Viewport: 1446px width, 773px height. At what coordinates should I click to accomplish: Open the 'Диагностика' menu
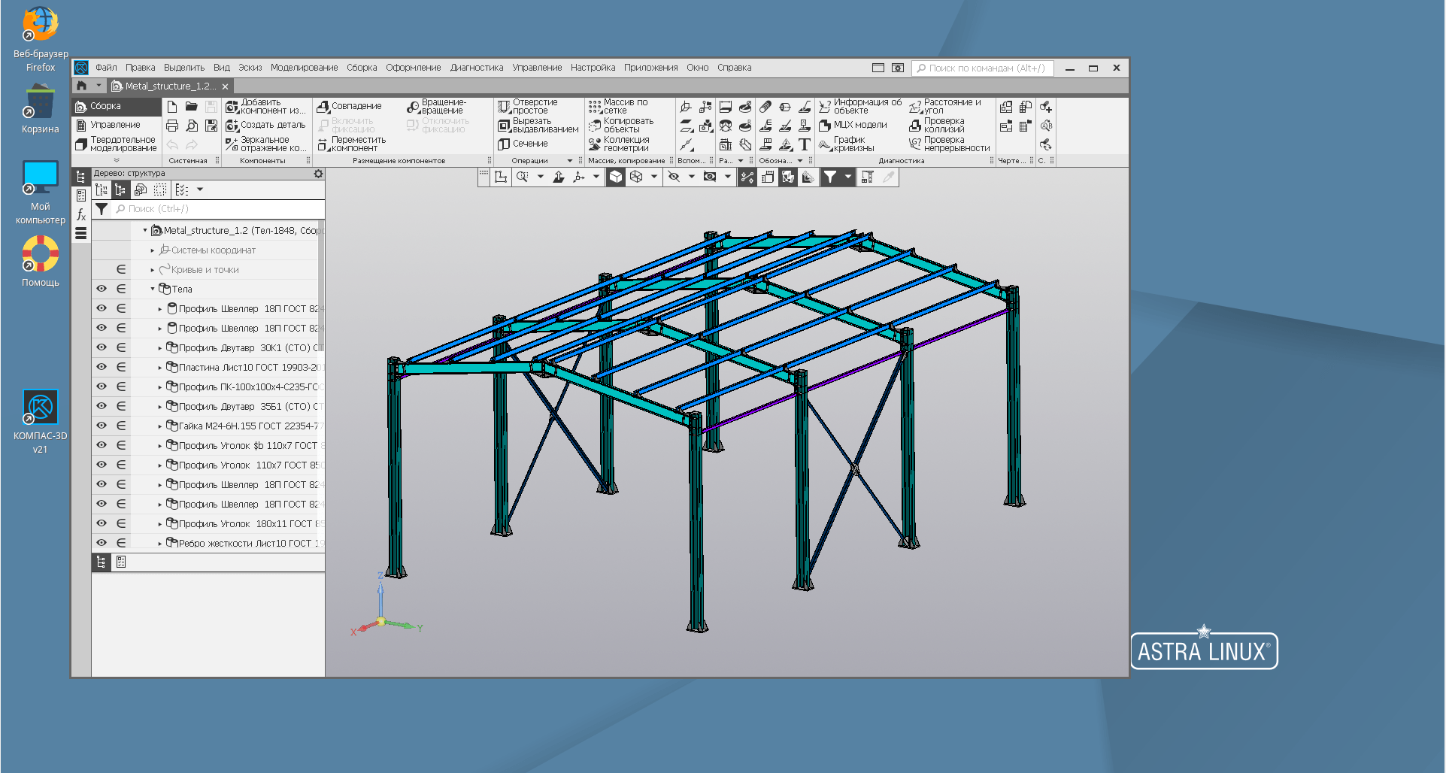tap(476, 68)
